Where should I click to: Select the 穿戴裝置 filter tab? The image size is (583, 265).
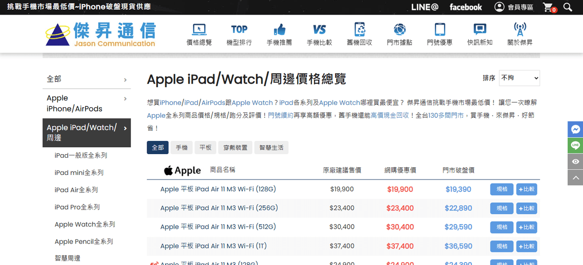235,148
